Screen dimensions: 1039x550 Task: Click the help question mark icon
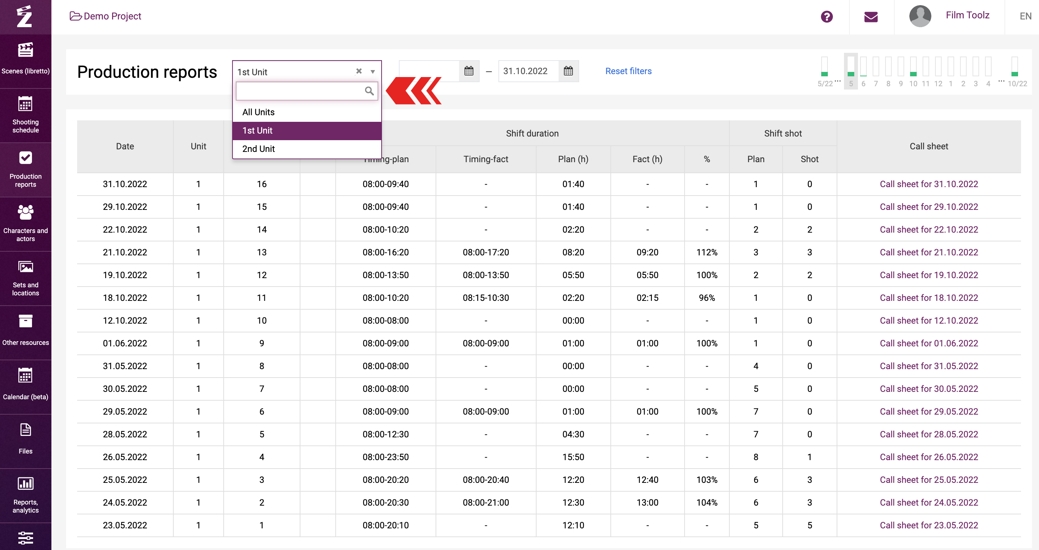(826, 17)
